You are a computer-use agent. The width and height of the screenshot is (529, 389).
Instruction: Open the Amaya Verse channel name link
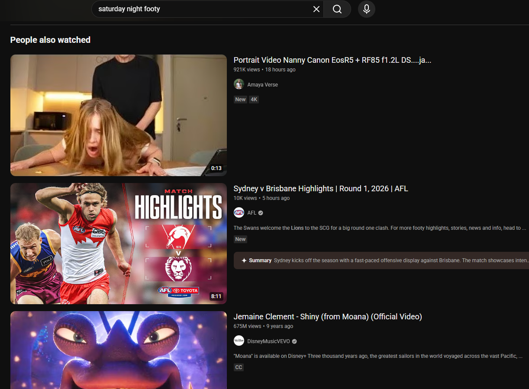(x=262, y=85)
